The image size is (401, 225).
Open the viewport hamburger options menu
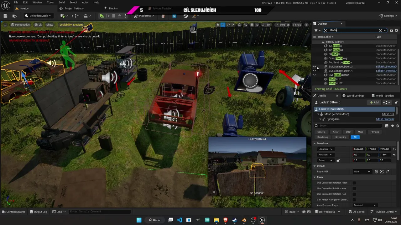click(5, 25)
